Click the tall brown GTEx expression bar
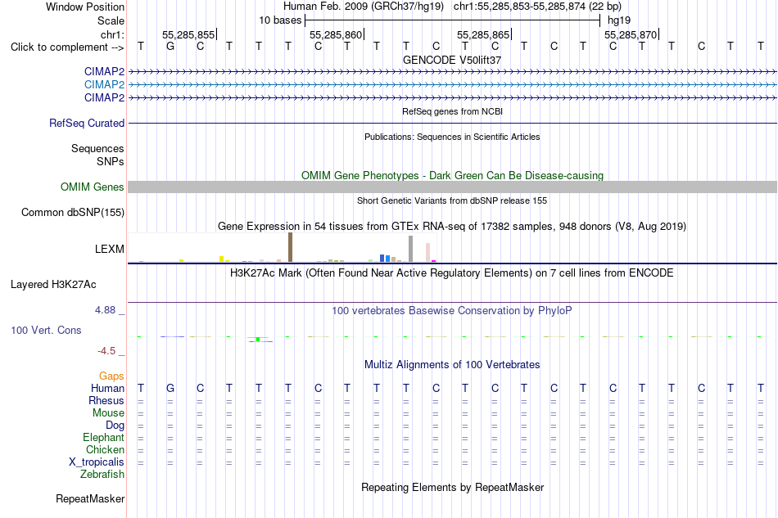This screenshot has height=518, width=778. [290, 247]
